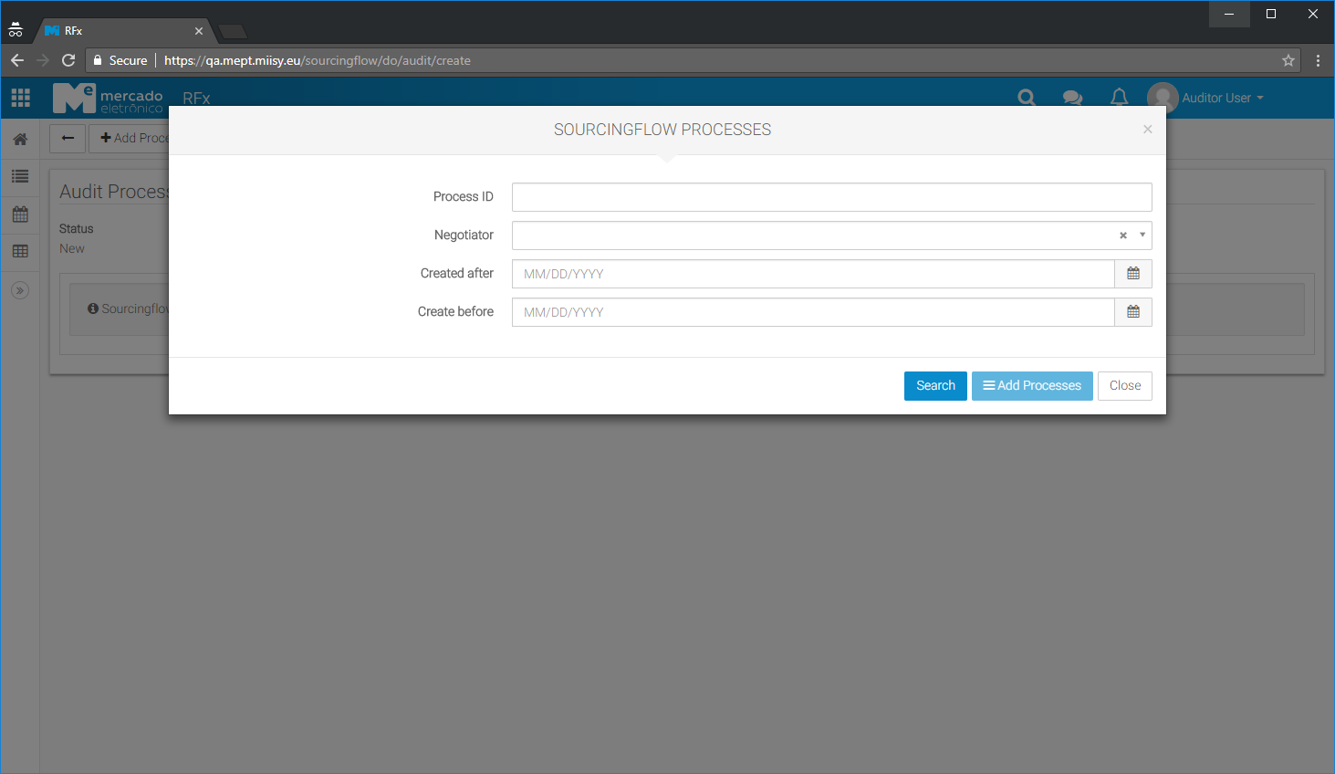Image resolution: width=1335 pixels, height=774 pixels.
Task: Open the list view sidebar icon
Action: [x=20, y=177]
